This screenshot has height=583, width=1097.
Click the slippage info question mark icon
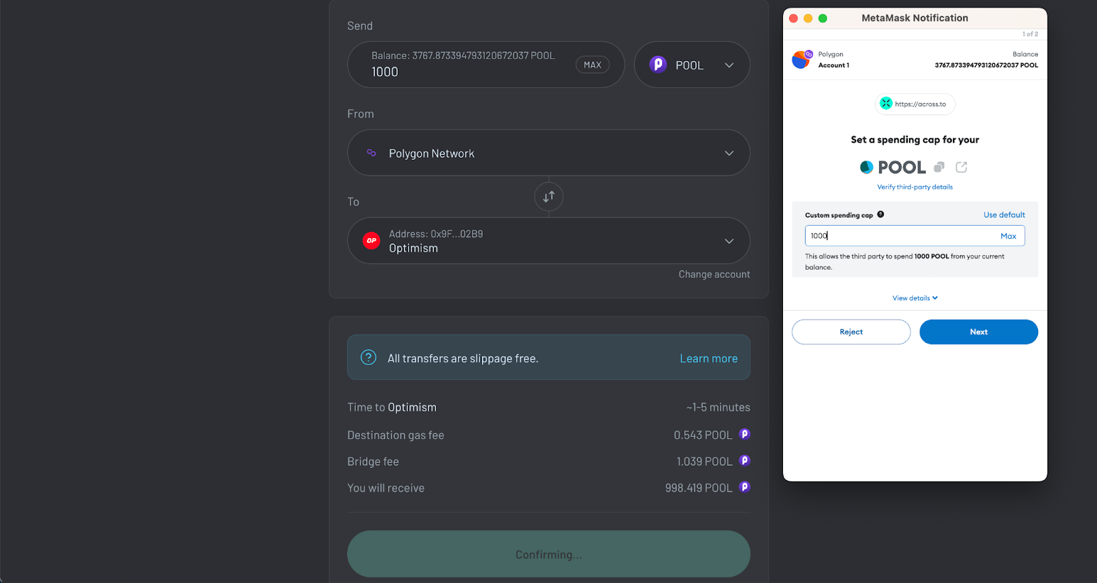[368, 357]
